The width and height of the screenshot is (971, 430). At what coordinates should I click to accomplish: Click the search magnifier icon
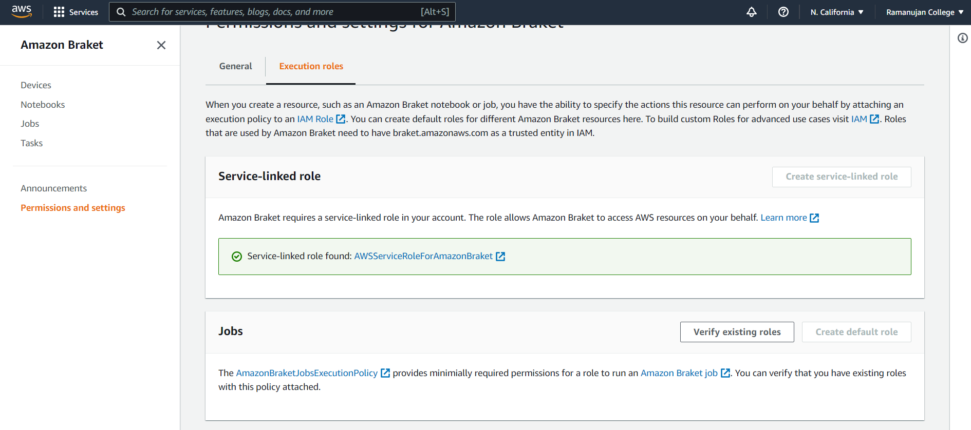[121, 12]
